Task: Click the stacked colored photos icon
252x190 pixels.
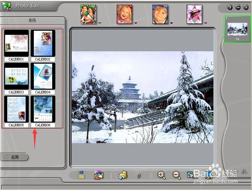Action: [x=99, y=175]
